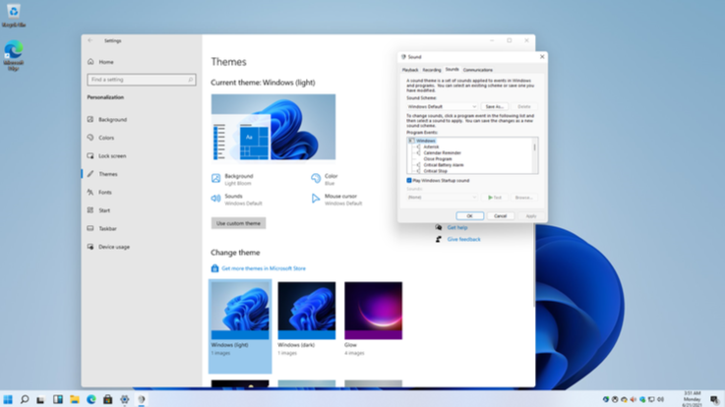Open Get more themes in Microsoft Store
Screen dimensions: 725x407
click(264, 268)
